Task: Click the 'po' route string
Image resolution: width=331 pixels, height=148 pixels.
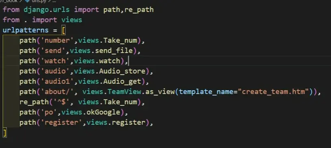Action: click(49, 112)
